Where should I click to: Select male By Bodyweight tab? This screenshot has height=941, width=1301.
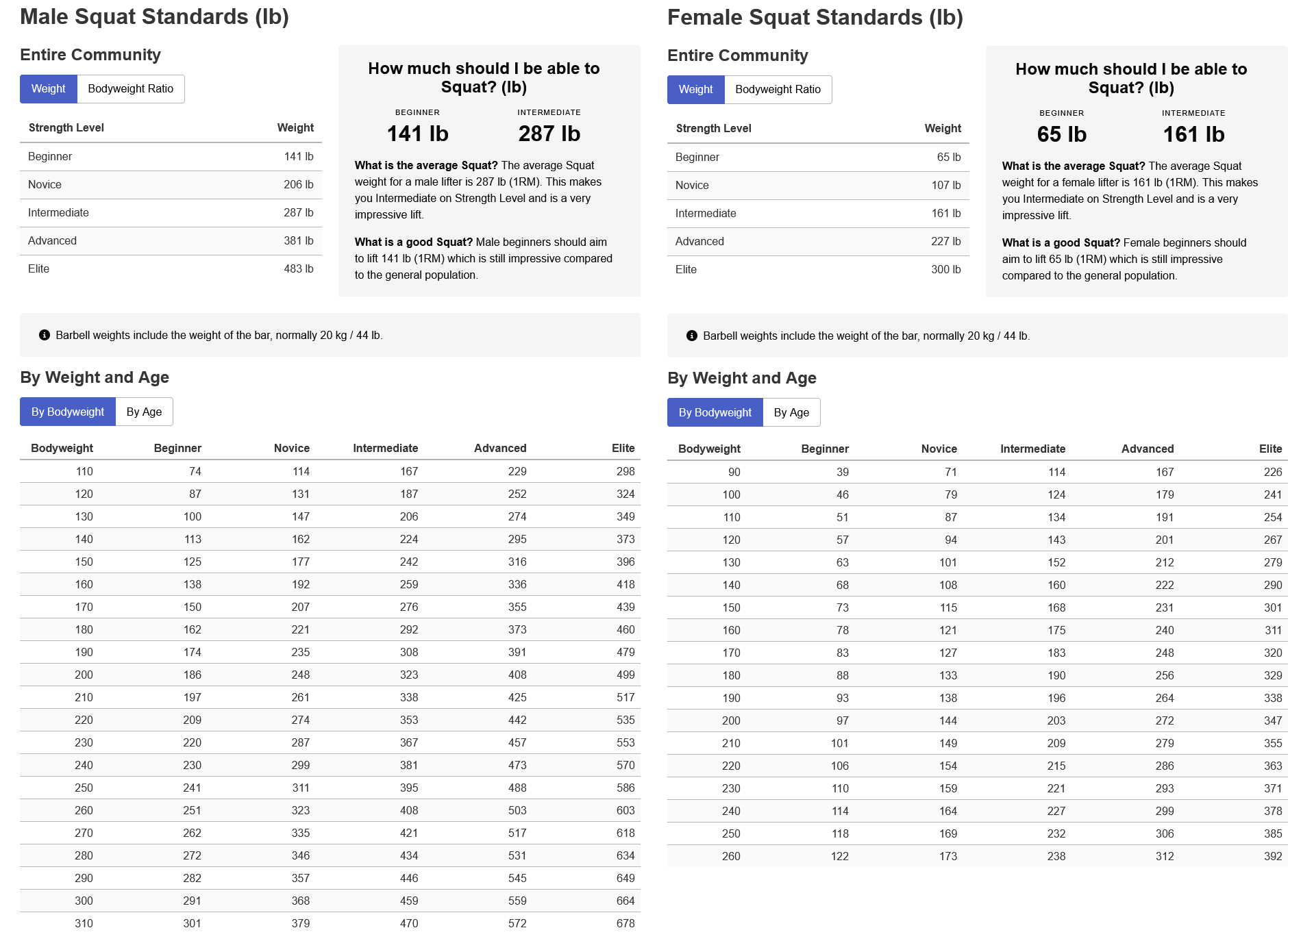tap(68, 412)
